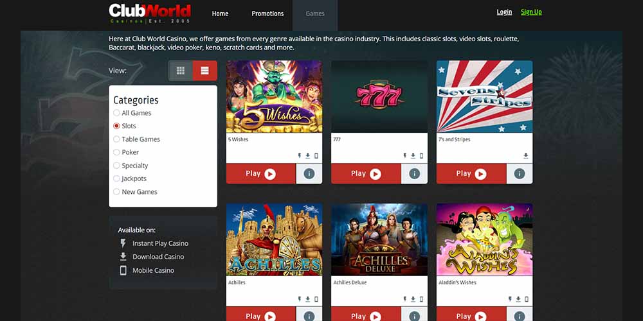Switch to list view layout
The height and width of the screenshot is (321, 643).
click(x=204, y=71)
